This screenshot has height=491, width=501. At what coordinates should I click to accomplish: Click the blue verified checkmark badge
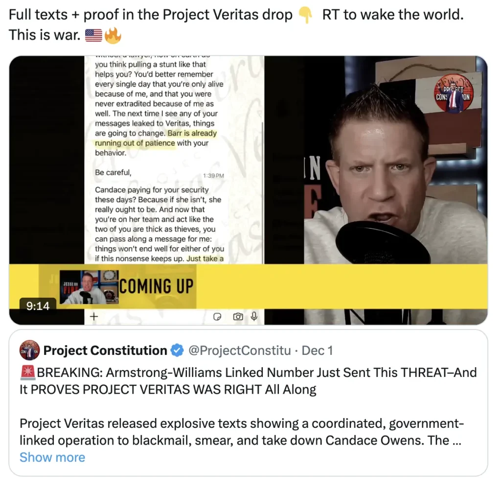point(177,351)
